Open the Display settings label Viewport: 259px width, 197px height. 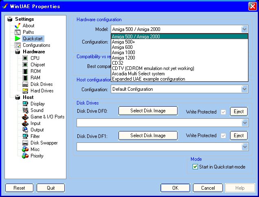pyautogui.click(x=37, y=104)
